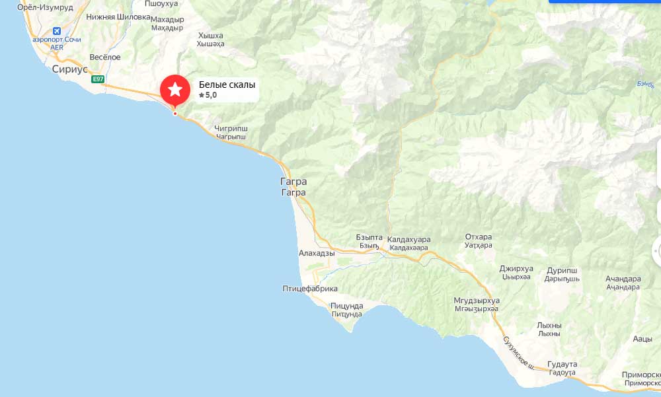Click the small red dot below the pin

click(175, 114)
